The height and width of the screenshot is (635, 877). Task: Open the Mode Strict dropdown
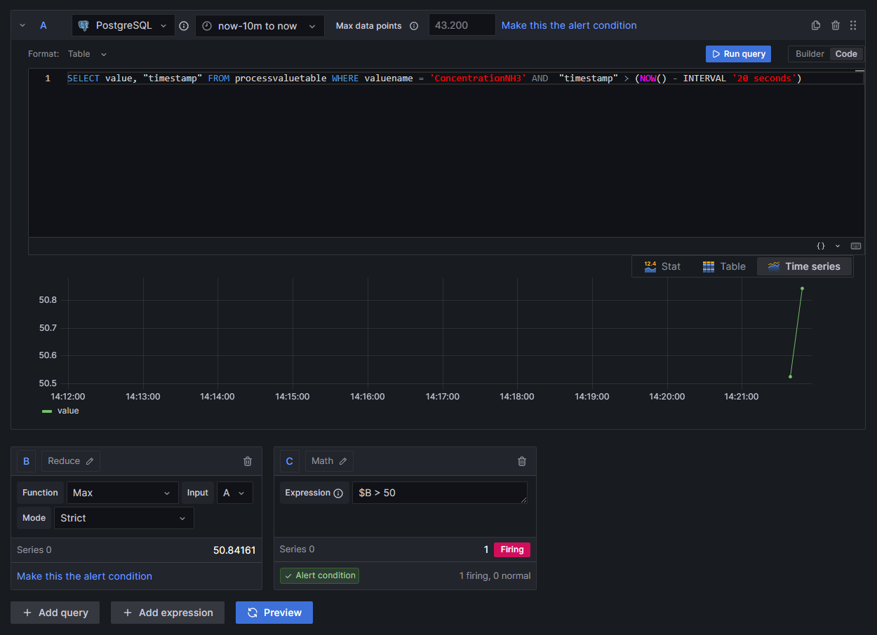tap(123, 518)
